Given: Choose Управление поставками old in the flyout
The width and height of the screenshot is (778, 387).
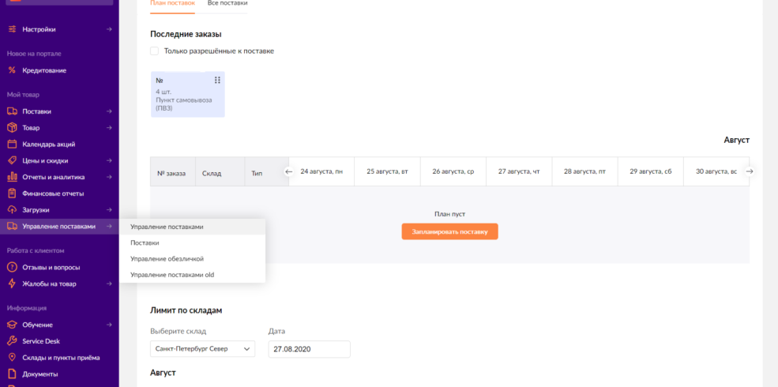Looking at the screenshot, I should (172, 275).
